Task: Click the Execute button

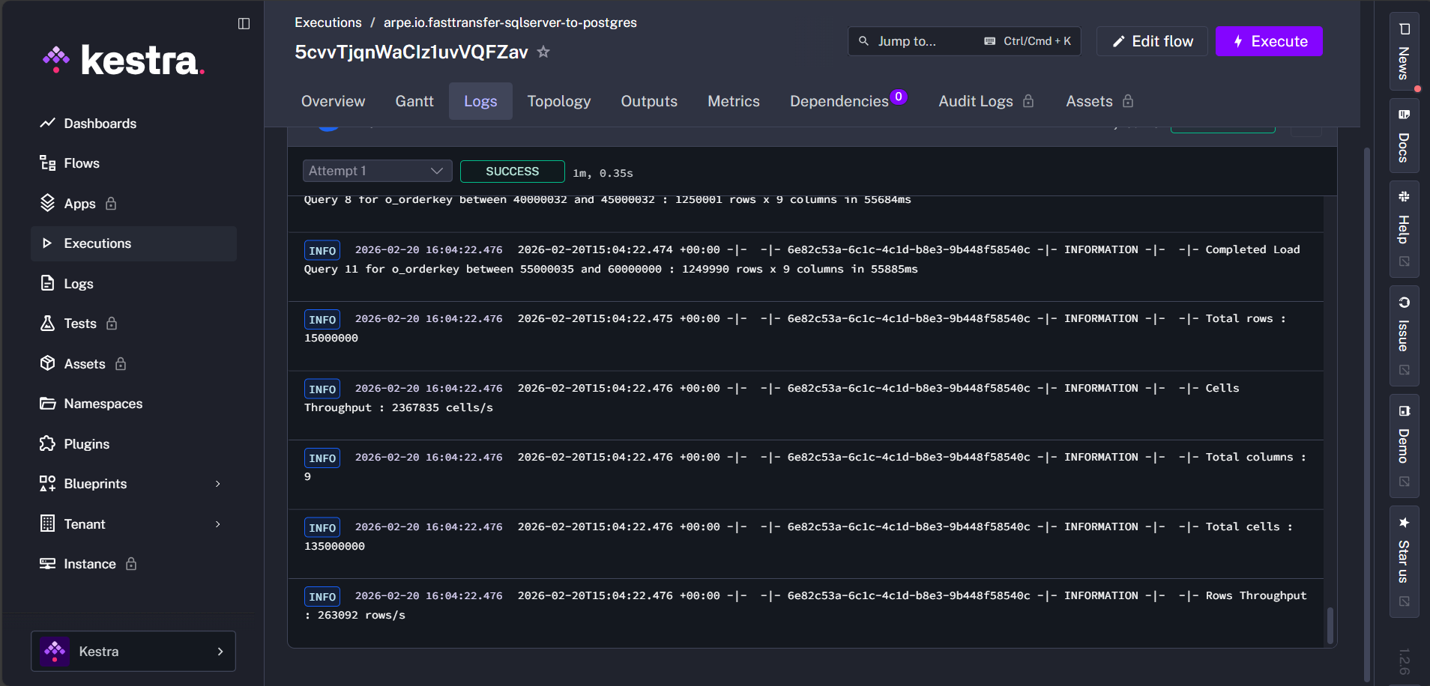Action: (1268, 41)
